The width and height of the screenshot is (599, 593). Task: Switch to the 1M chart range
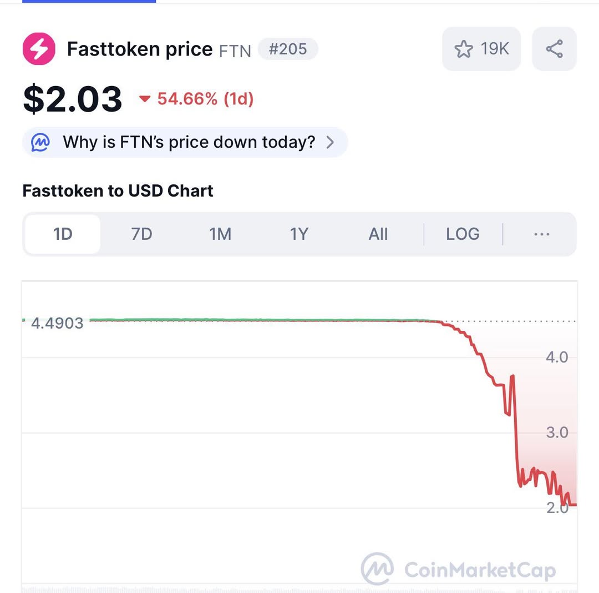tap(220, 234)
